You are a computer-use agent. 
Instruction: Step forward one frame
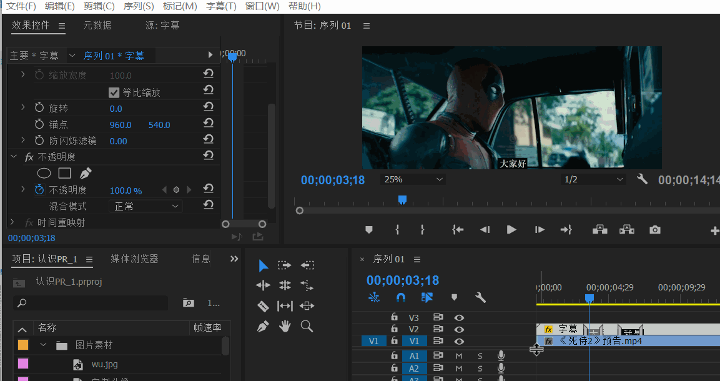(540, 230)
